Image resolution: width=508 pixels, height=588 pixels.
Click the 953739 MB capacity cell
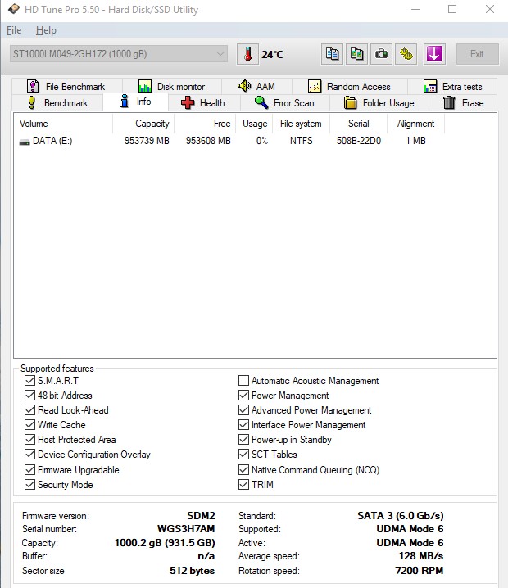147,141
